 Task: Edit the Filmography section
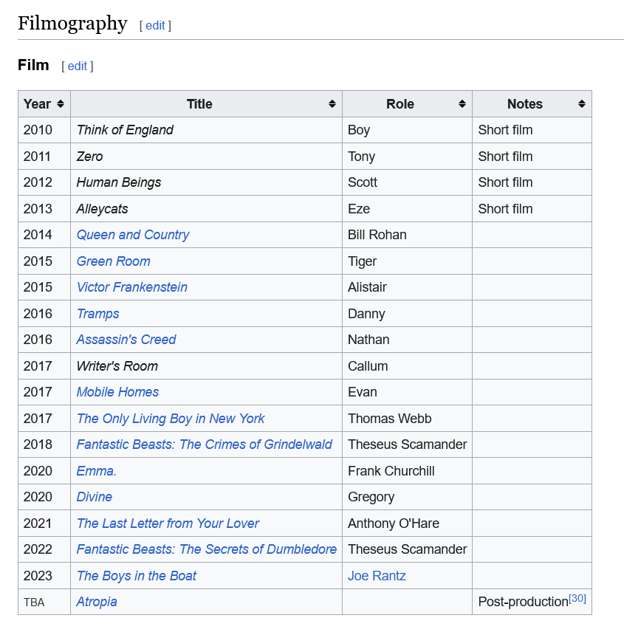155,25
